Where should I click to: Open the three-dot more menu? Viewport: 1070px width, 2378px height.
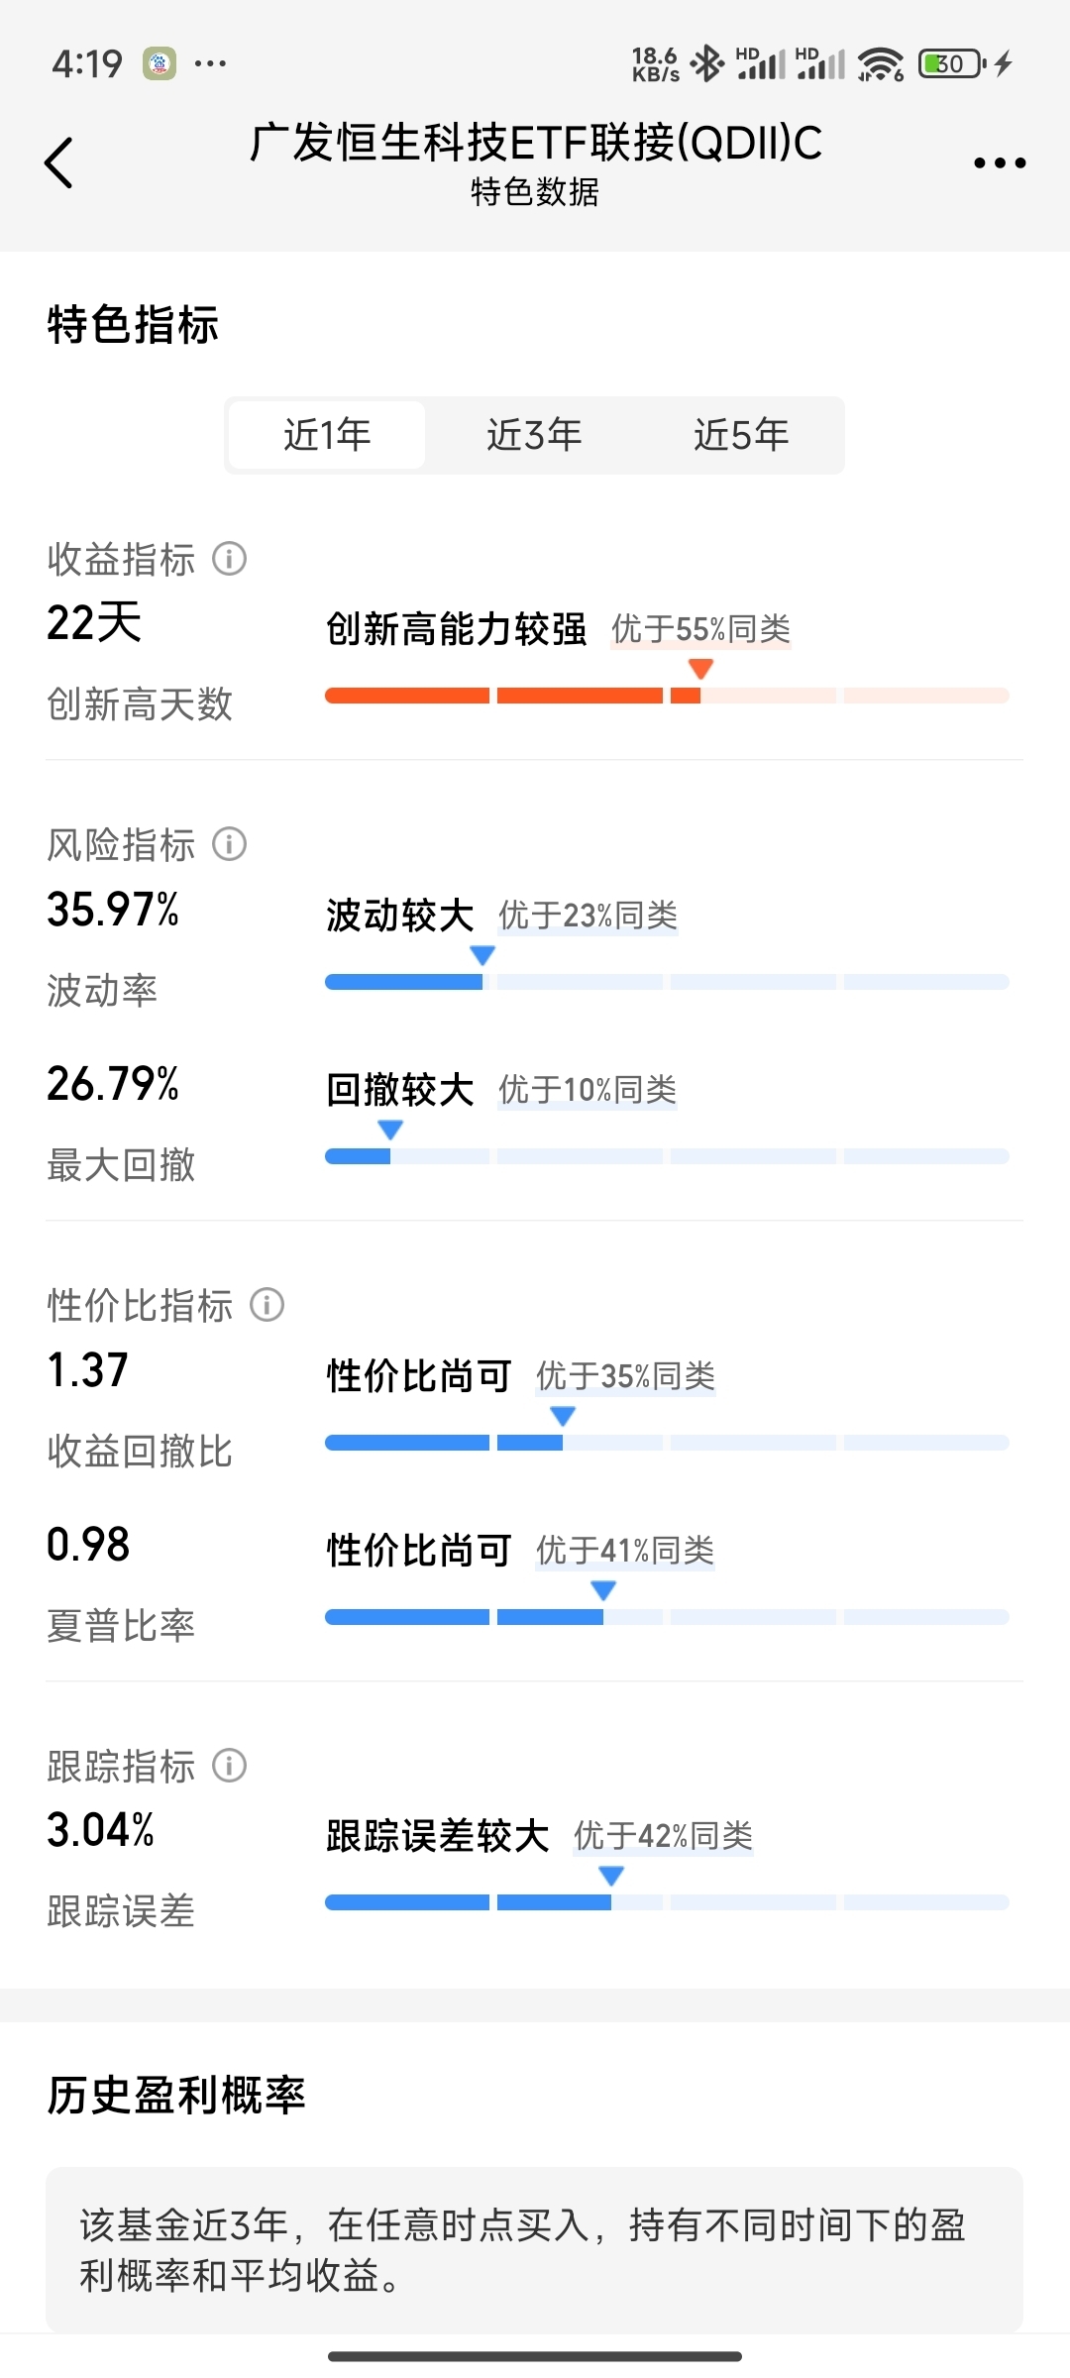coord(1000,162)
